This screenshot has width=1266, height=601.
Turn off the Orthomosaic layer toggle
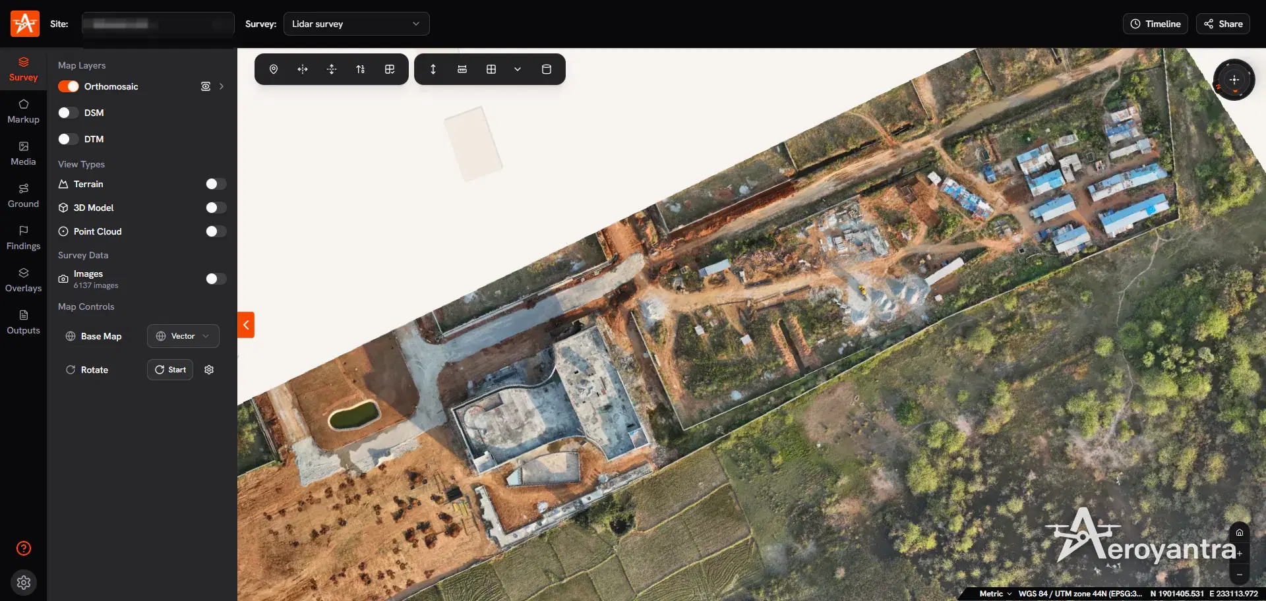(x=69, y=86)
